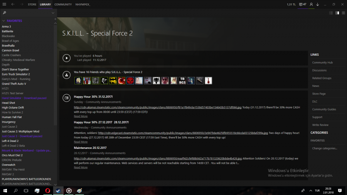The image size is (347, 195).
Task: Open Opera browser from taskbar
Action: point(47,191)
